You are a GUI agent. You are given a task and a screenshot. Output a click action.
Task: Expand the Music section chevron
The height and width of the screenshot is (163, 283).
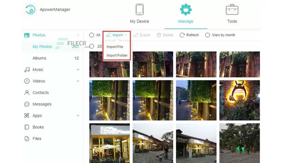coord(78,70)
